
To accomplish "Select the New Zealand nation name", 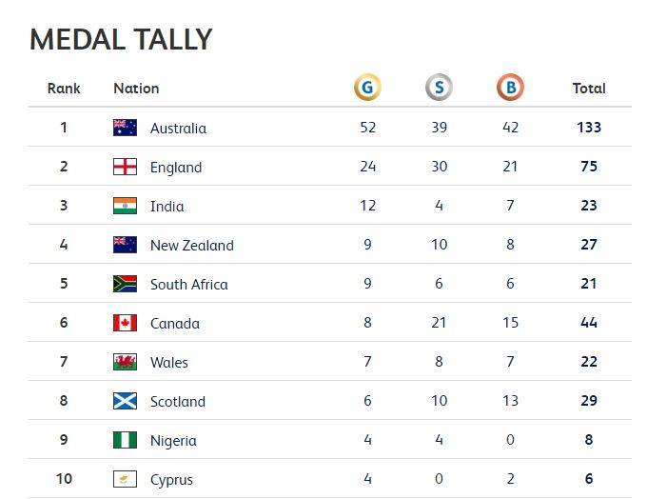I will point(192,246).
